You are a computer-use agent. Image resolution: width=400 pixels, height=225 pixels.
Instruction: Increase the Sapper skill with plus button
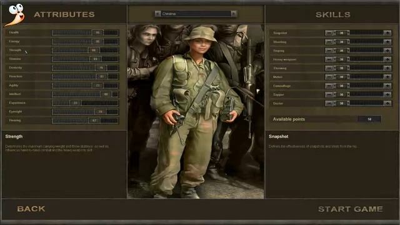click(x=387, y=94)
